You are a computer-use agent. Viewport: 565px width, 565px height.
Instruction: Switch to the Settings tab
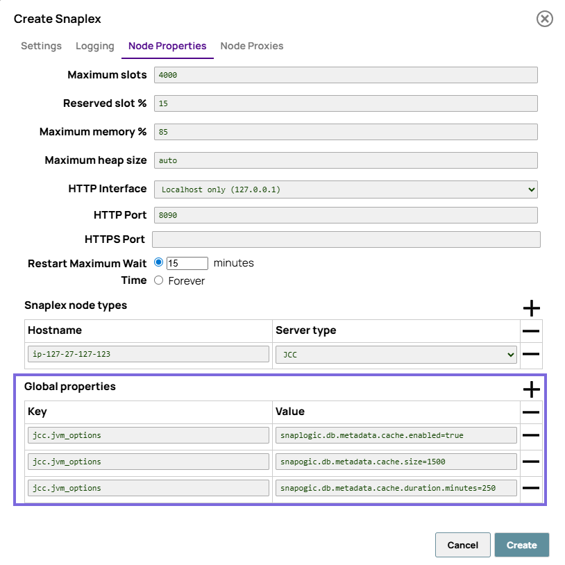click(x=40, y=46)
